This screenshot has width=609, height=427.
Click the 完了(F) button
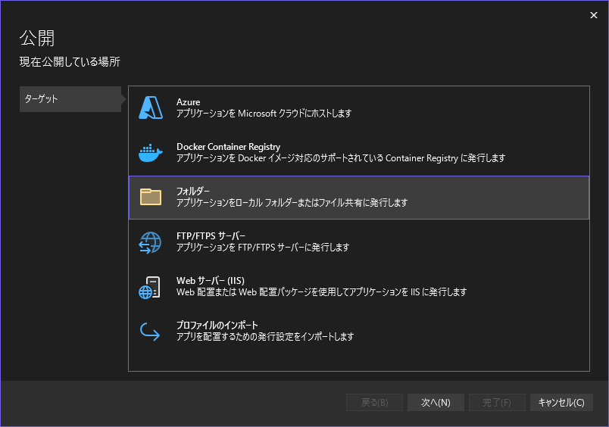pos(497,403)
